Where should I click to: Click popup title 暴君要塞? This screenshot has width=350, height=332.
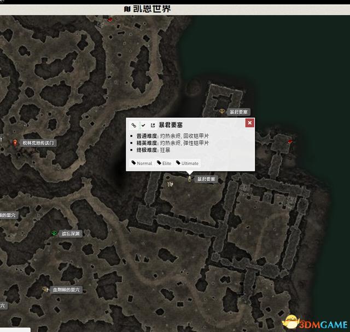pyautogui.click(x=171, y=125)
